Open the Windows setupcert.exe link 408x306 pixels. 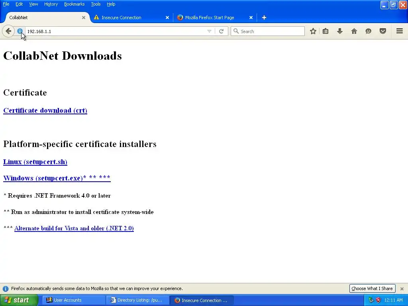[x=57, y=178]
